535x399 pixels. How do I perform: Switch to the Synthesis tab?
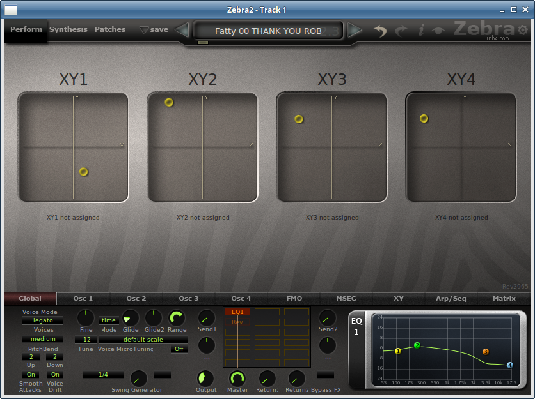68,29
